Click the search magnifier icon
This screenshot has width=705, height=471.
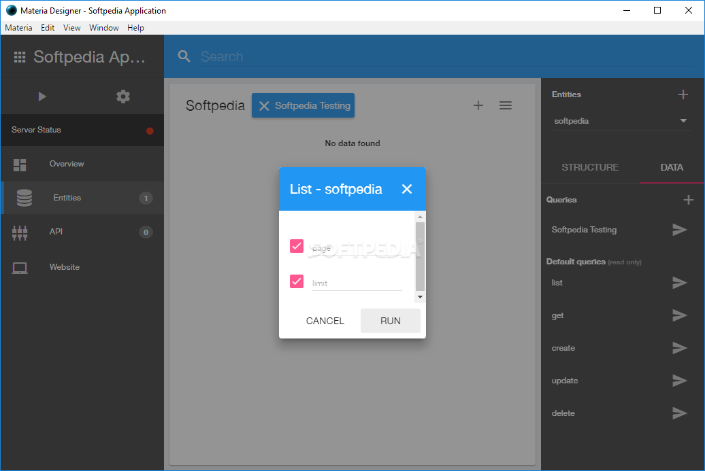[x=184, y=56]
